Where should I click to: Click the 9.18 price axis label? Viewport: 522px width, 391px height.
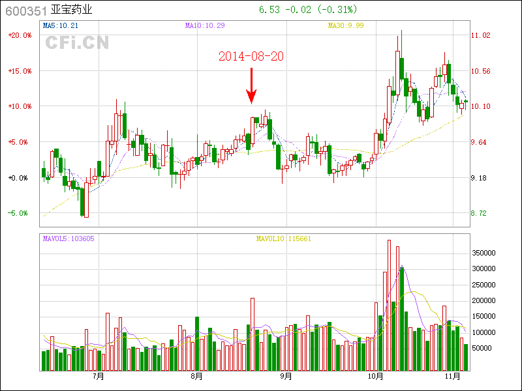(479, 178)
